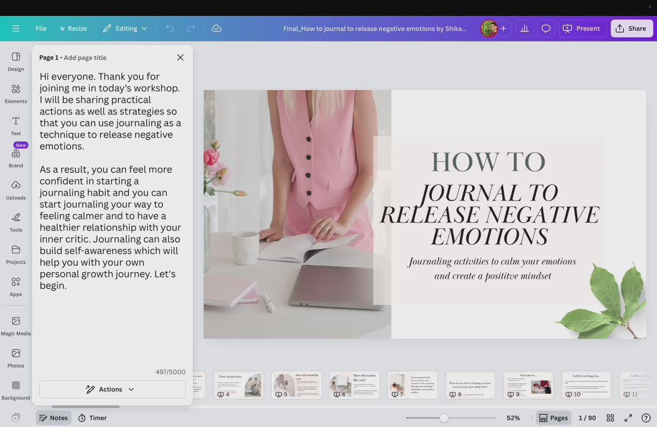Open the Elements panel in sidebar
This screenshot has width=657, height=427.
[x=15, y=93]
